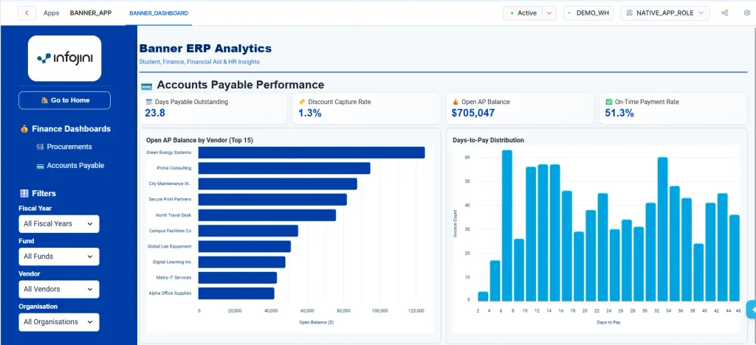
Task: Click the Global Lab Equipment bar
Action: [x=244, y=246]
